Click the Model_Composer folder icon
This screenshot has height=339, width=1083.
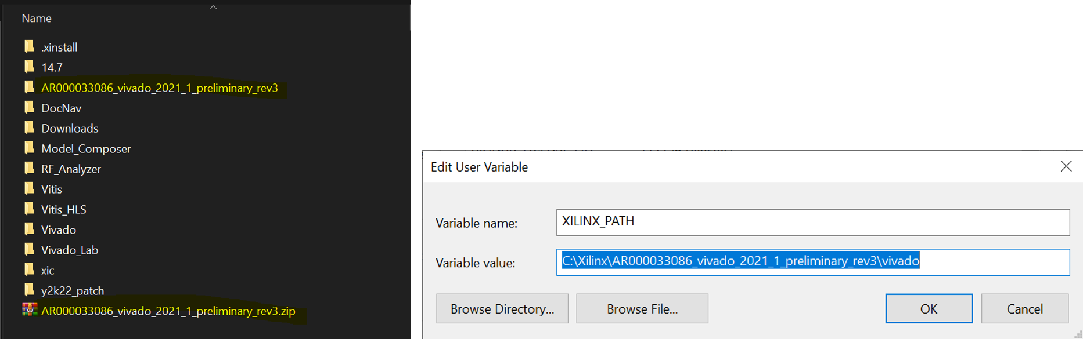(x=29, y=148)
